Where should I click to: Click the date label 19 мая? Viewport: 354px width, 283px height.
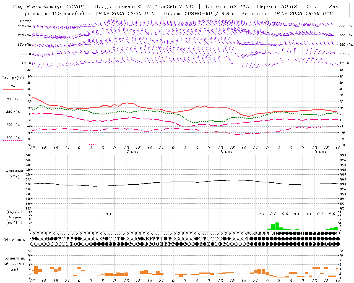[319, 152]
